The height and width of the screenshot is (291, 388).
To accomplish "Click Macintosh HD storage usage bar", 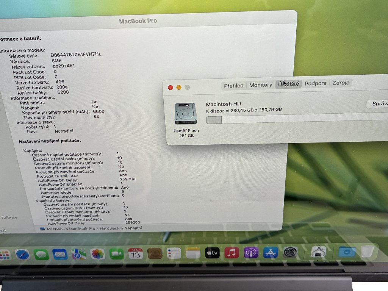I will click(297, 119).
